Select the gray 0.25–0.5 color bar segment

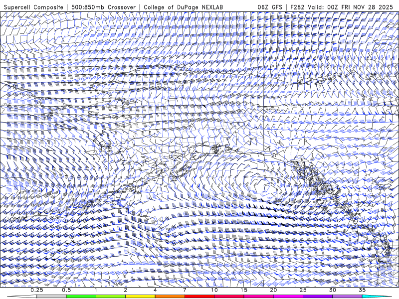(x=52, y=297)
